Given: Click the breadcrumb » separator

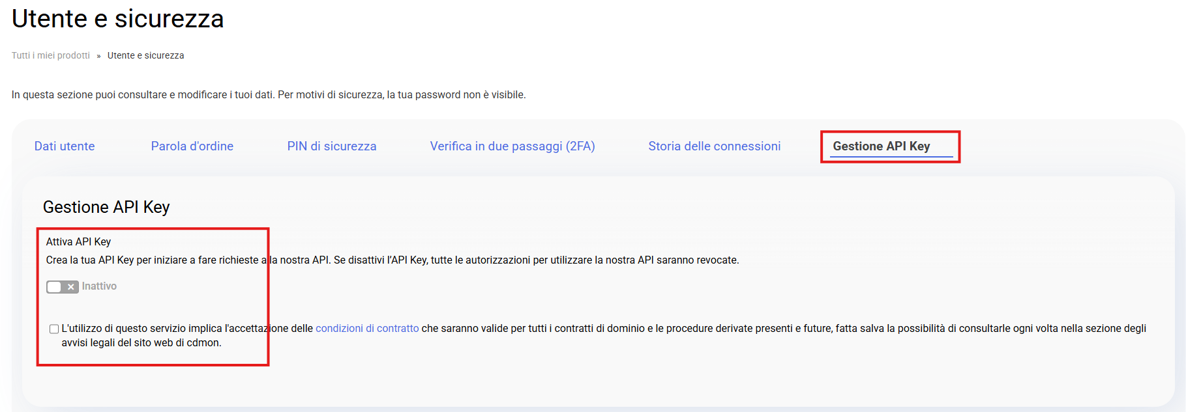Looking at the screenshot, I should click(x=99, y=56).
